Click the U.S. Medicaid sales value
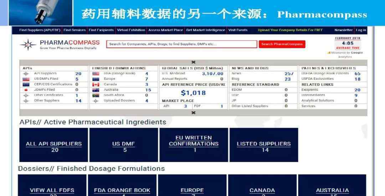 pos(212,74)
